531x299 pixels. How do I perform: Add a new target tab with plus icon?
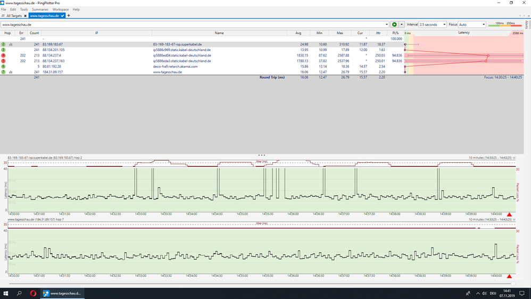69,16
